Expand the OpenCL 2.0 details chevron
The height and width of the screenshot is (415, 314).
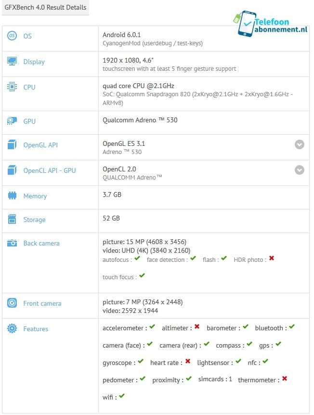(x=299, y=170)
